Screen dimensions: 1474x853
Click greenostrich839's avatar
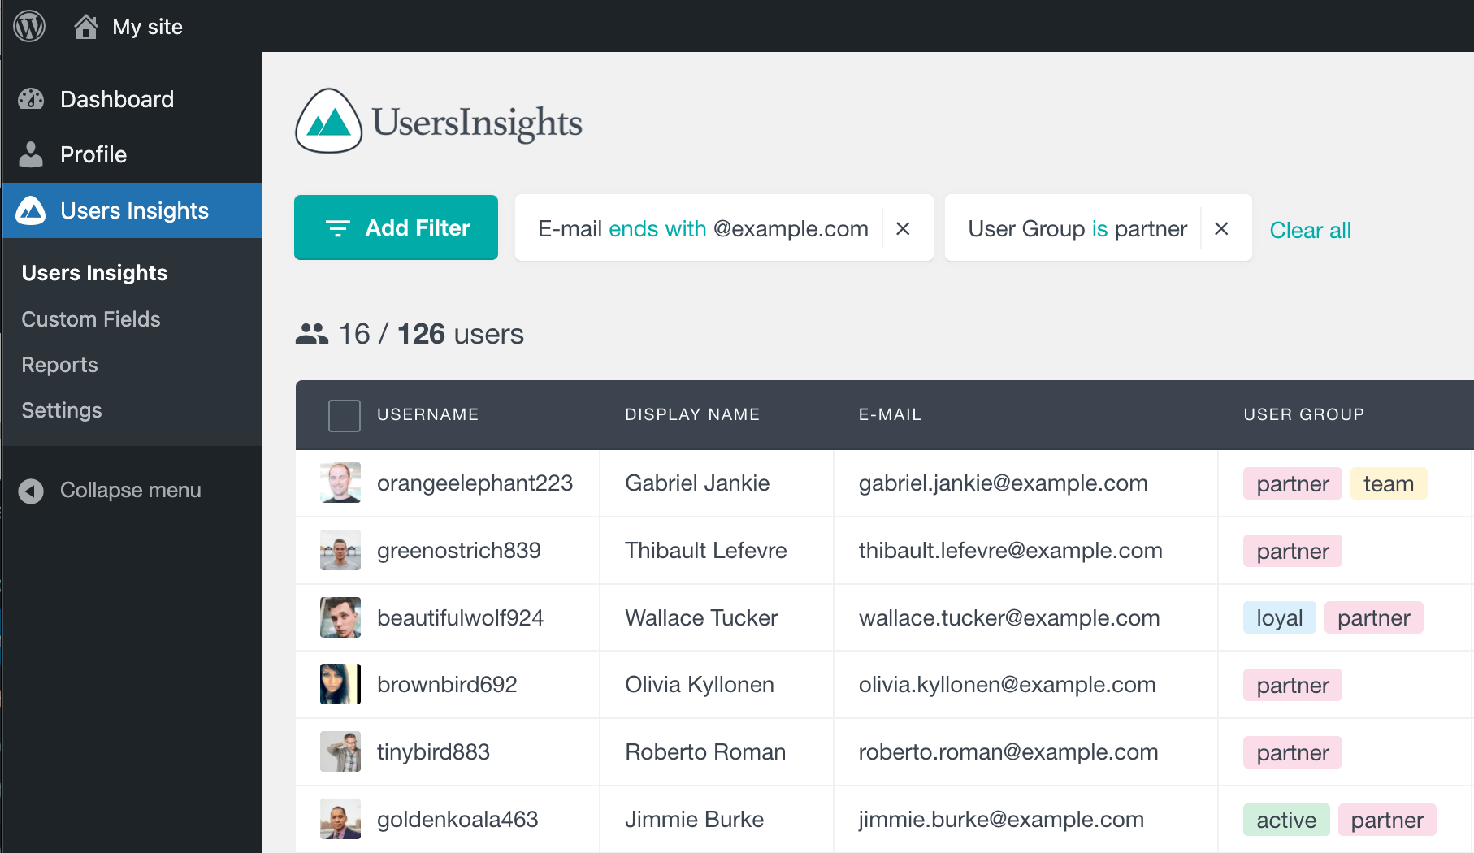[340, 550]
